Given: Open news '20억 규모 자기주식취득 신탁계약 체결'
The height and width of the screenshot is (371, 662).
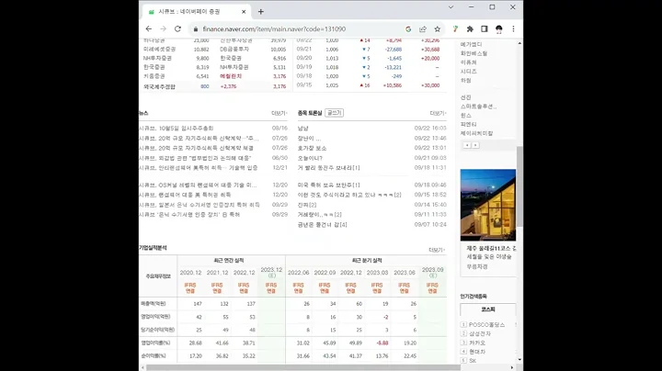Looking at the screenshot, I should click(x=197, y=148).
